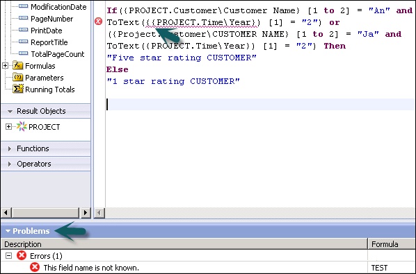Image resolution: width=416 pixels, height=274 pixels.
Task: Expand the Operators section
Action: click(10, 164)
